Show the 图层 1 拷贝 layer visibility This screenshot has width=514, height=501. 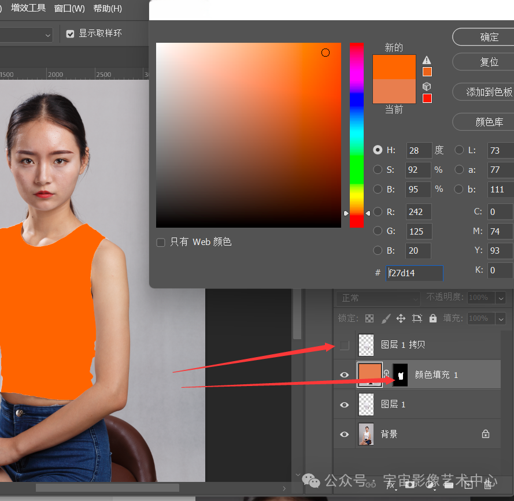point(345,346)
